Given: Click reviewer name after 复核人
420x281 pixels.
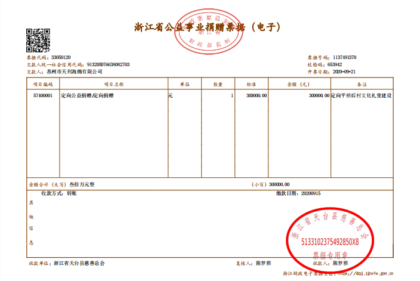Looking at the screenshot, I should 264,263.
